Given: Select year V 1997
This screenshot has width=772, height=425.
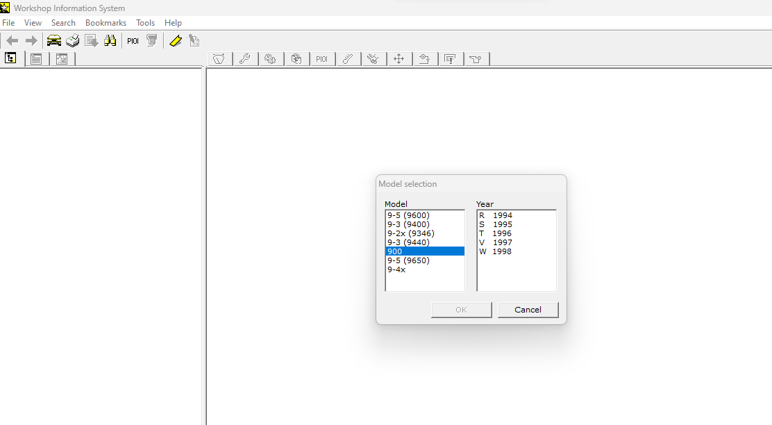Looking at the screenshot, I should (x=496, y=242).
